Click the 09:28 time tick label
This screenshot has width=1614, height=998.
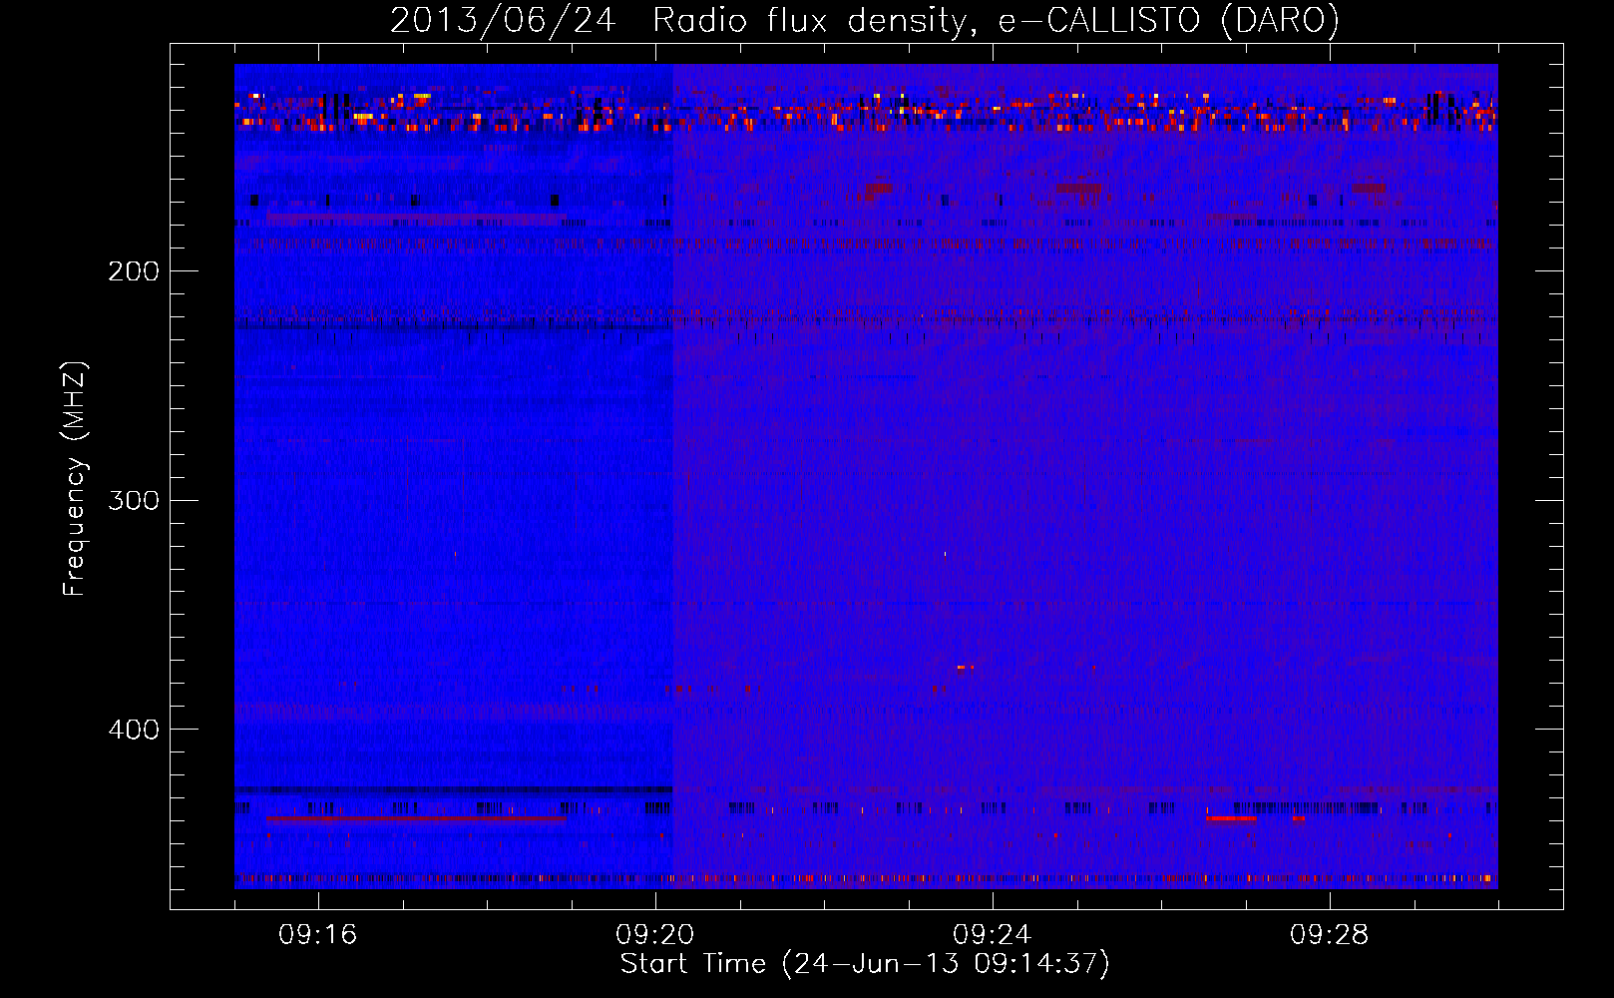[1330, 935]
